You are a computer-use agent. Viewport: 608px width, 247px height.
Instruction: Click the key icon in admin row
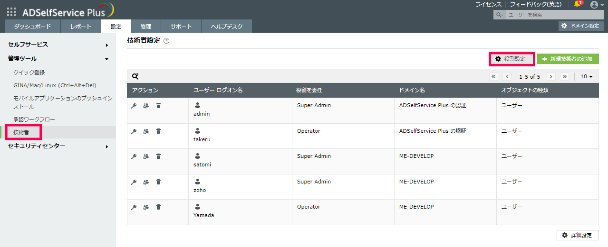(x=134, y=106)
